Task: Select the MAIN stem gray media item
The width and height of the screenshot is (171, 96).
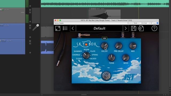Action: [104, 14]
